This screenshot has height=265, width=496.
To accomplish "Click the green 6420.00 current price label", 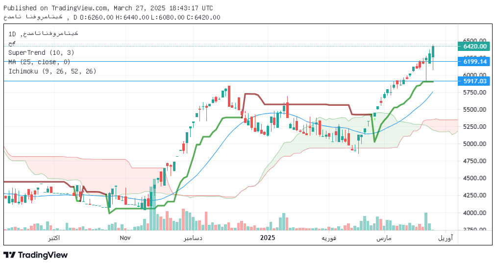I will [x=474, y=46].
